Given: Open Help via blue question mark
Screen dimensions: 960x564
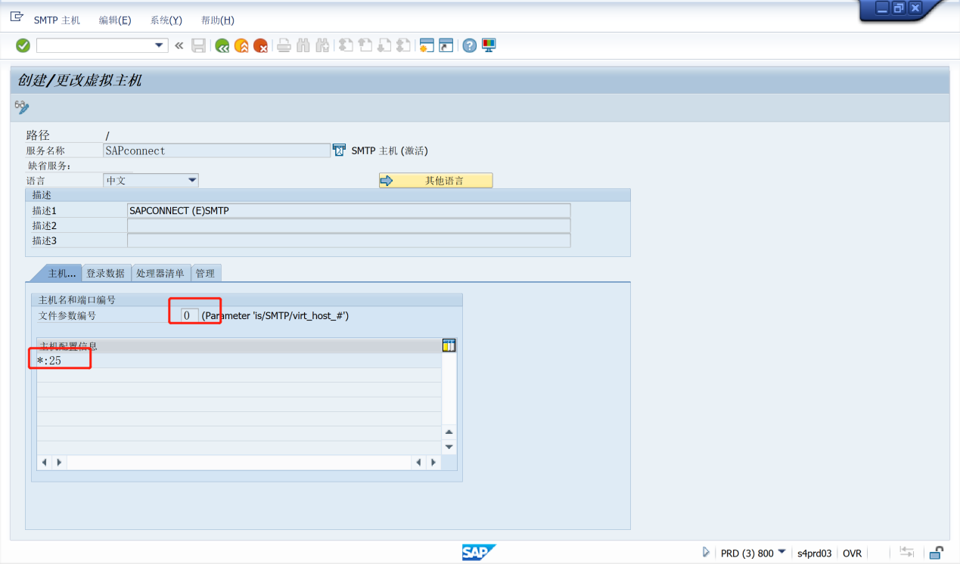Looking at the screenshot, I should click(470, 45).
